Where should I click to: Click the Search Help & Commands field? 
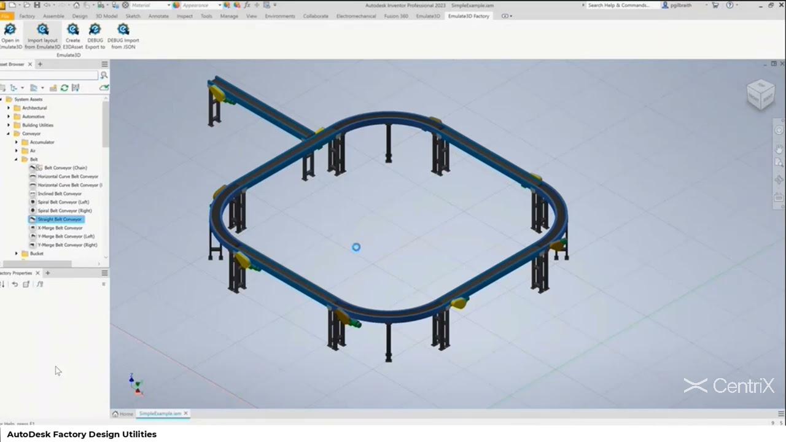pyautogui.click(x=619, y=5)
